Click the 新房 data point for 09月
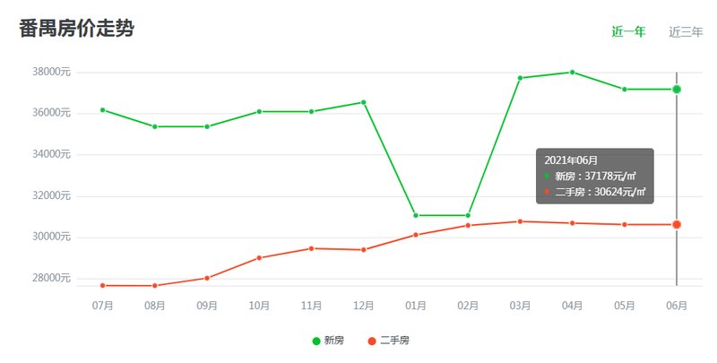 [x=207, y=126]
